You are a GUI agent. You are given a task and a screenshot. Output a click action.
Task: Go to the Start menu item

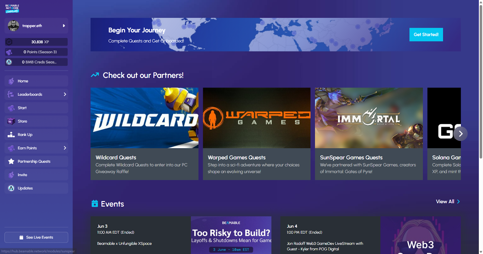(x=36, y=108)
